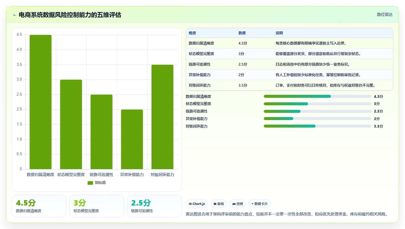This screenshot has height=229, width=405.
Task: Click the footer note starting with 雷达图适合用于
Action: point(287,214)
